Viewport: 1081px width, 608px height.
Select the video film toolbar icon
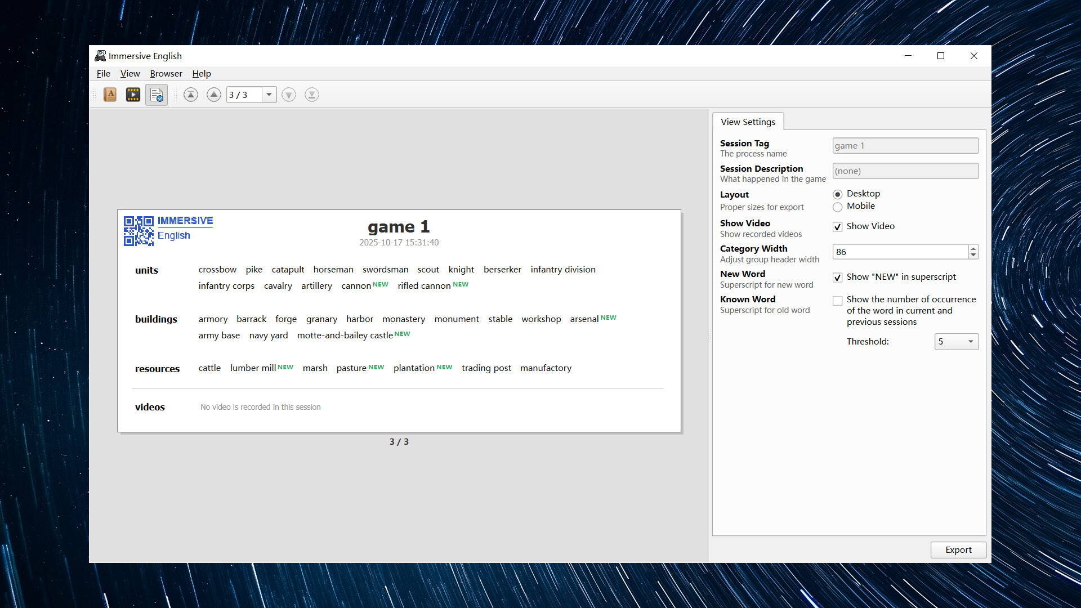[x=133, y=95]
